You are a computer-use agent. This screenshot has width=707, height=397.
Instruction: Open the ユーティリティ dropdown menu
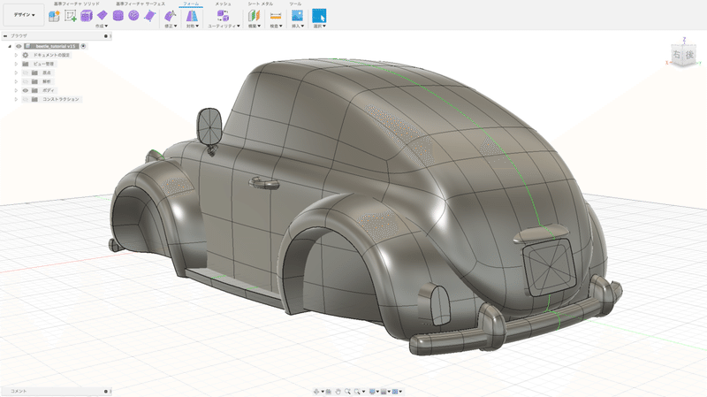(x=224, y=26)
